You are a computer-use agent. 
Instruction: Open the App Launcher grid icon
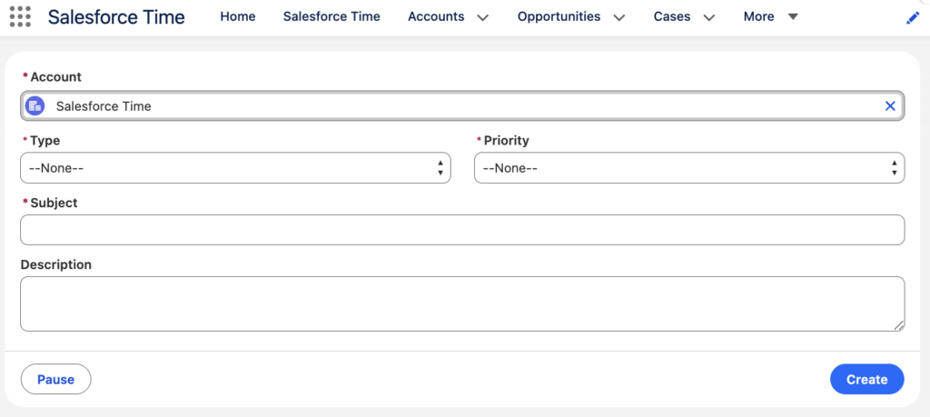point(20,16)
